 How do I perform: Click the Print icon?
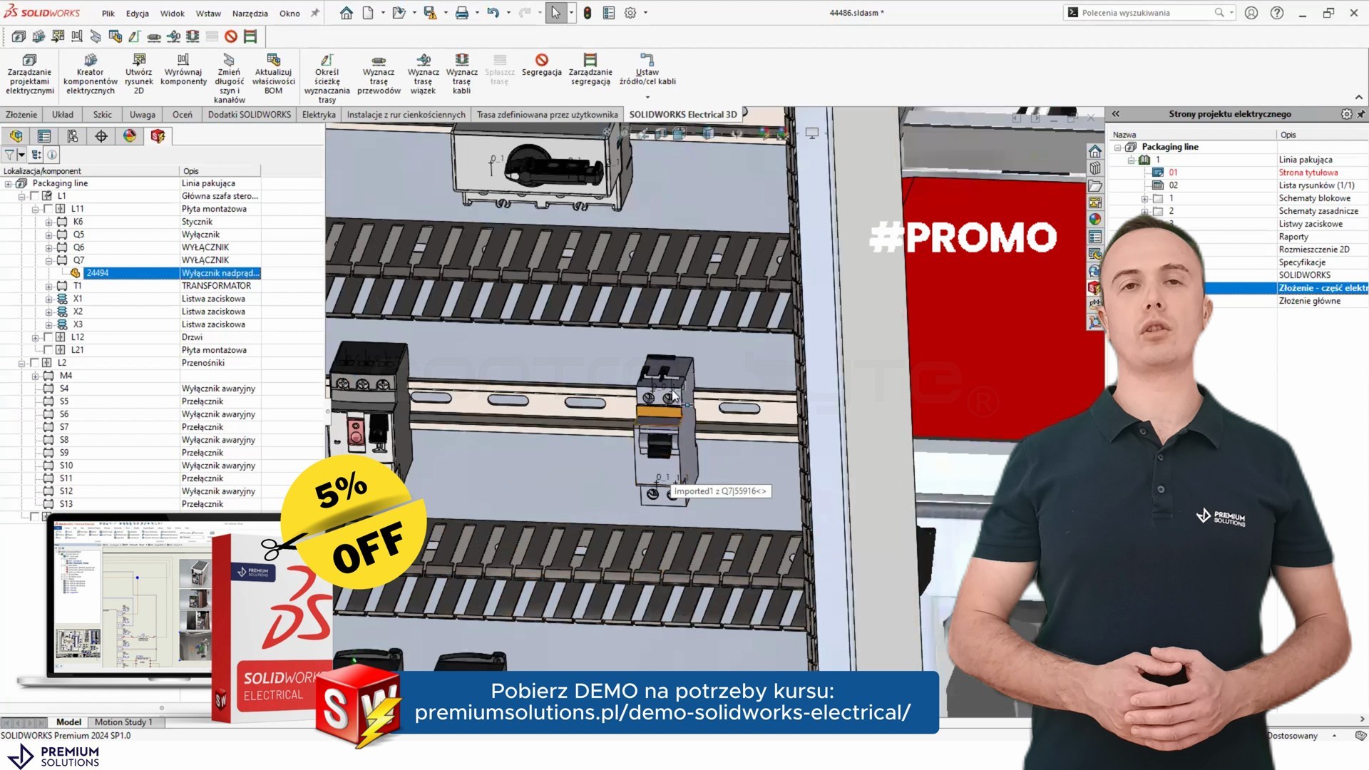click(x=461, y=13)
